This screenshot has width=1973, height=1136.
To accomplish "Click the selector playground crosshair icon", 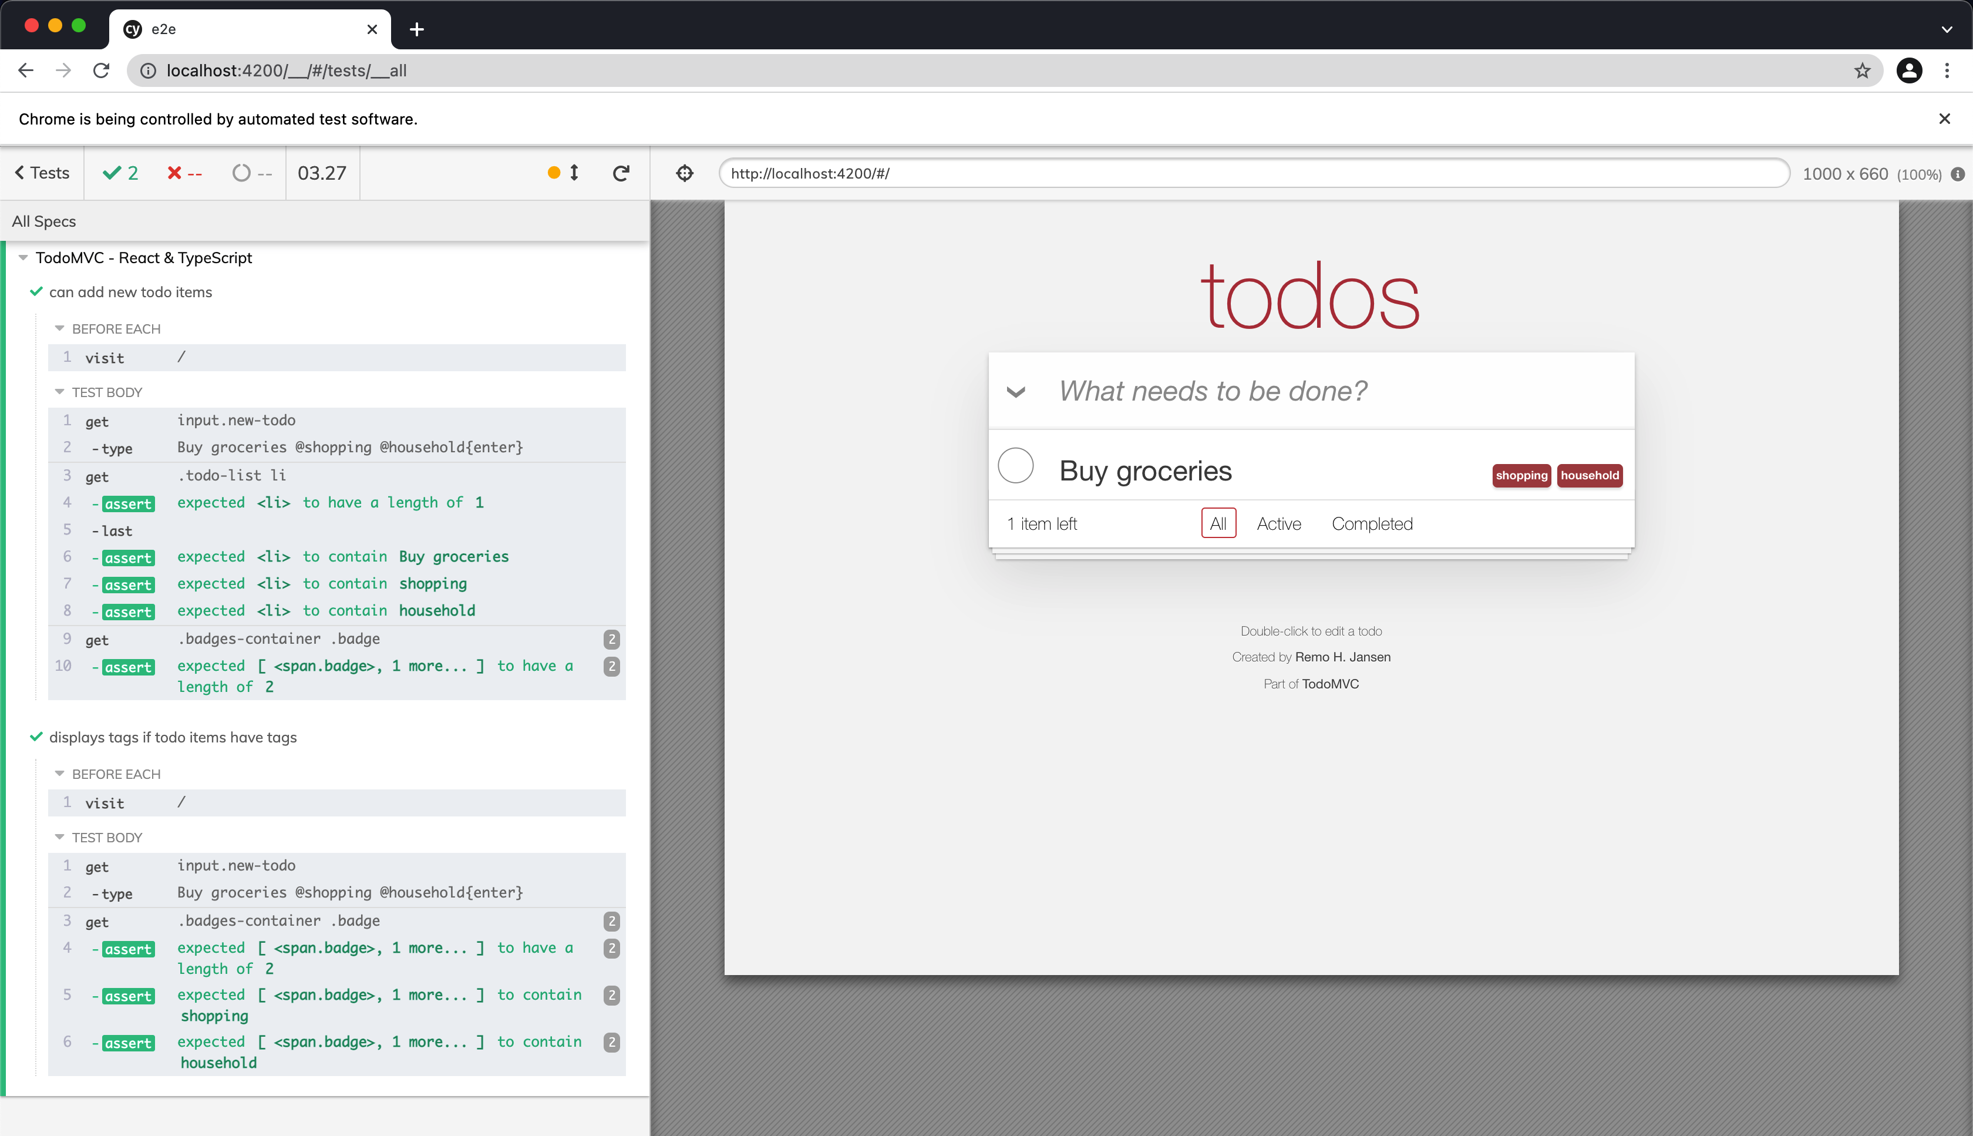I will pos(684,173).
